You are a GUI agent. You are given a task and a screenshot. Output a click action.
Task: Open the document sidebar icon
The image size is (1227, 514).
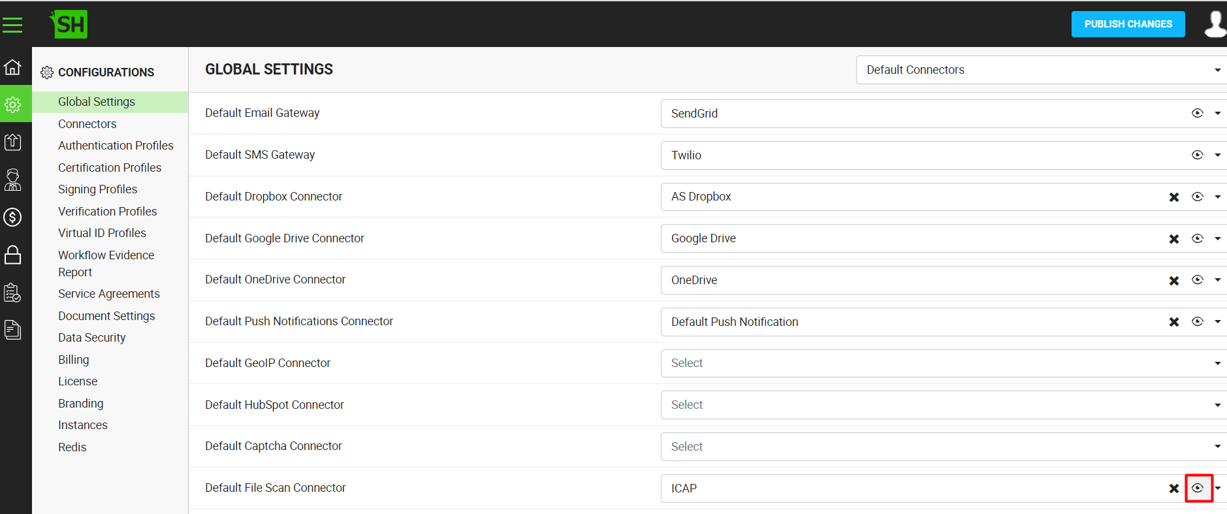[12, 330]
